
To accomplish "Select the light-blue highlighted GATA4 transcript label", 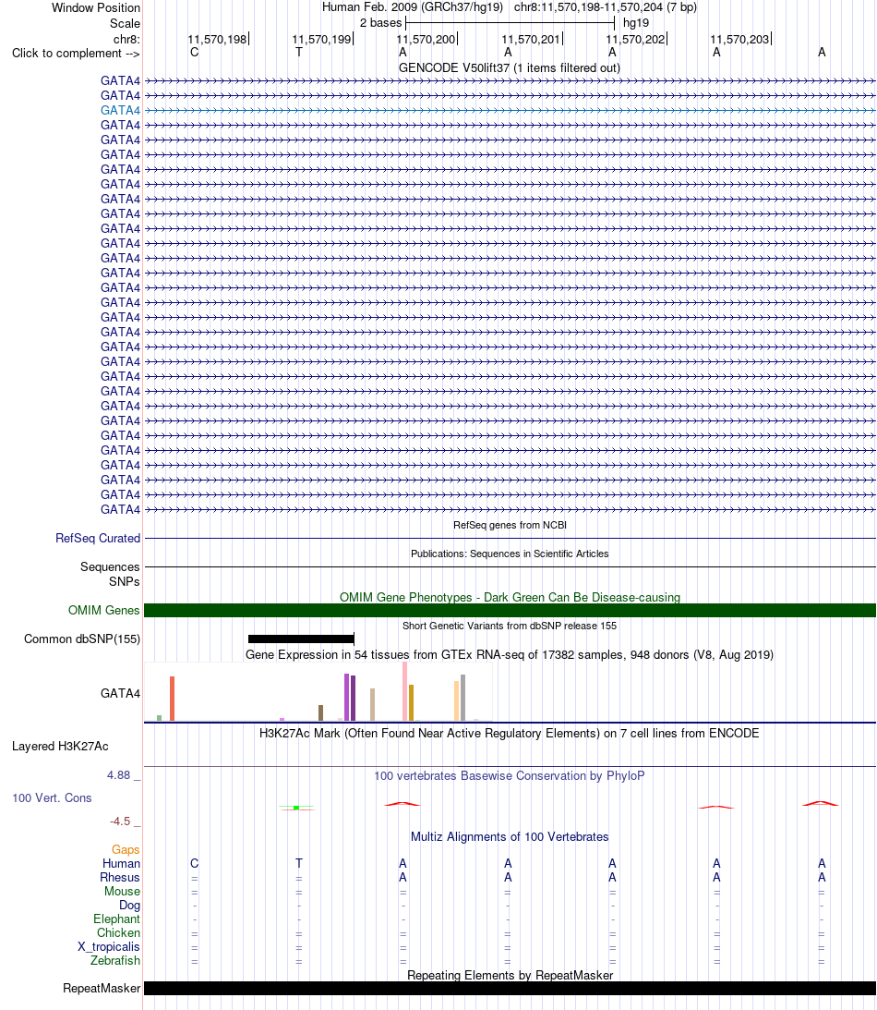I will coord(120,110).
